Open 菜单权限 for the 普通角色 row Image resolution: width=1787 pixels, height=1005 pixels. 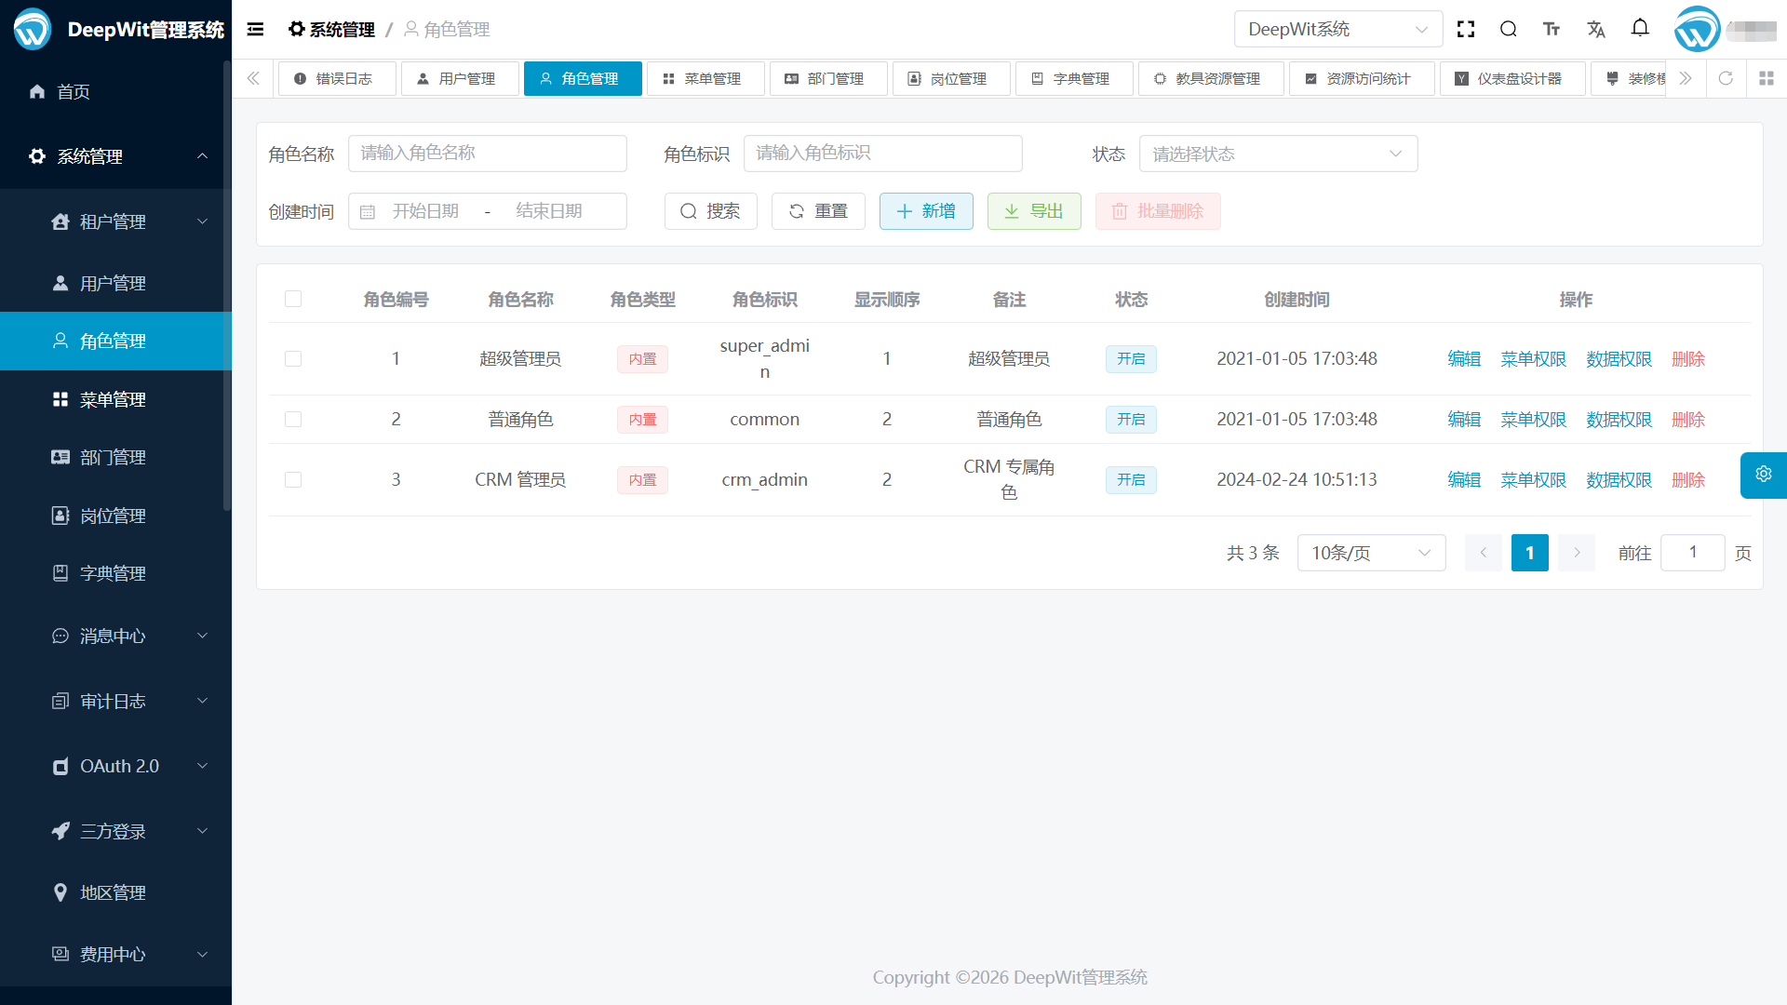pyautogui.click(x=1532, y=419)
